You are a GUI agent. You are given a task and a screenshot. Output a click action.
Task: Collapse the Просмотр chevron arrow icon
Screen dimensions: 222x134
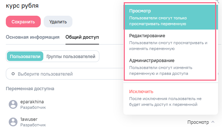pos(213,122)
